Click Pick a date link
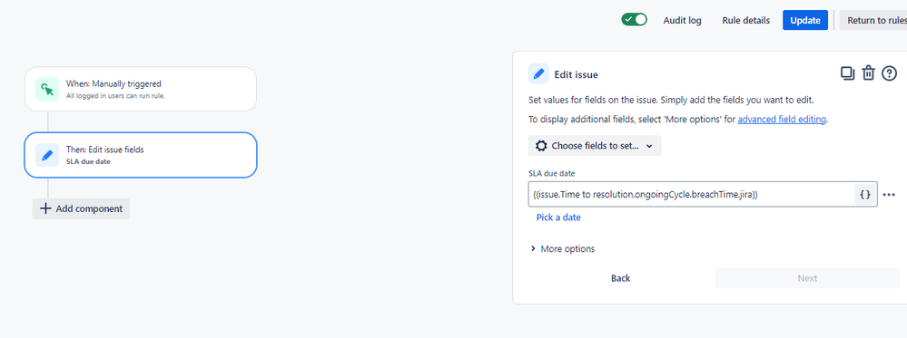The width and height of the screenshot is (907, 338). pos(558,217)
